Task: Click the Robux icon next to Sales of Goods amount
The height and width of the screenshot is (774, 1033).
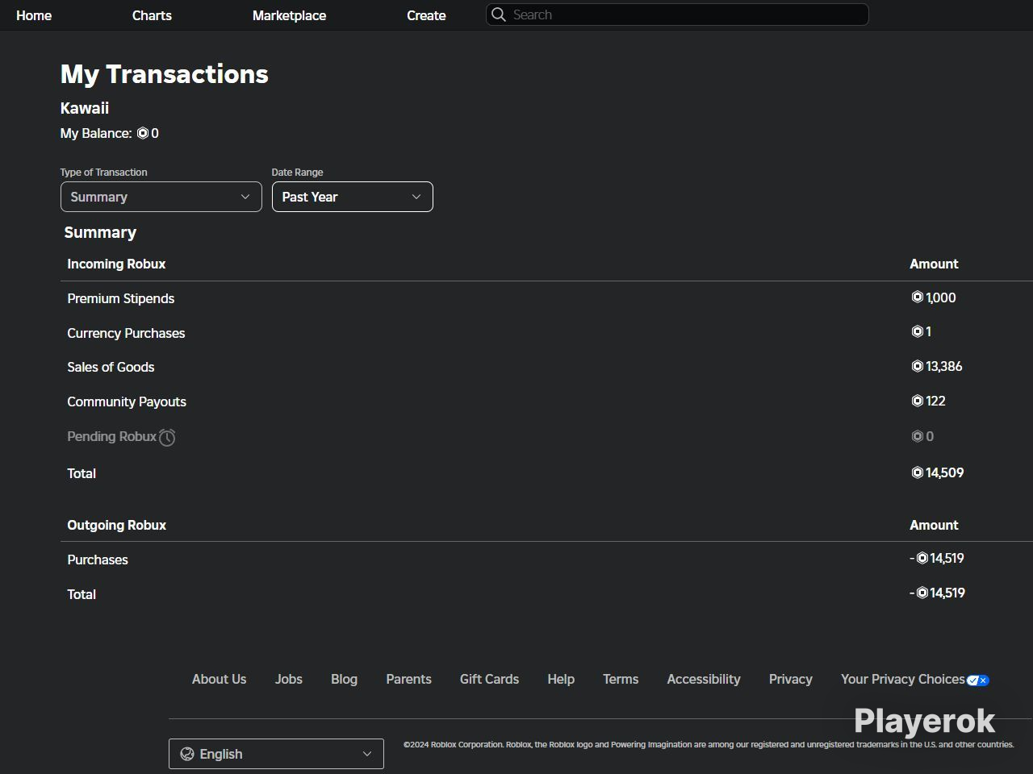Action: point(917,366)
